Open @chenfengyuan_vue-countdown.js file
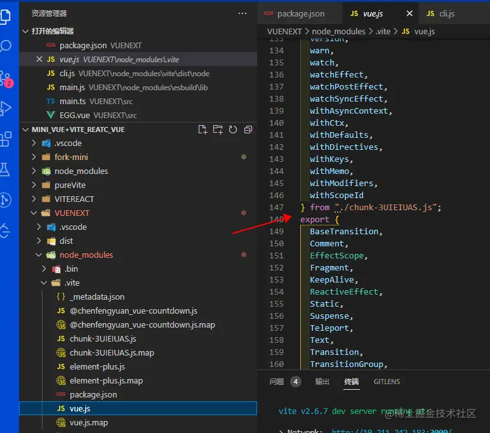This screenshot has width=490, height=433. tap(138, 310)
